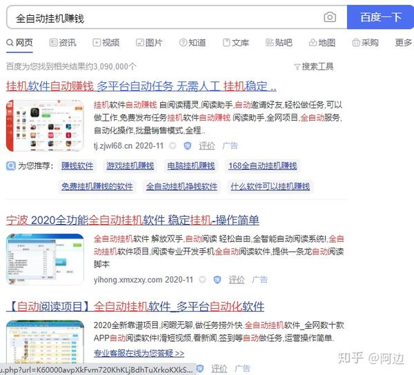Click the shield icon next to tj.zjwl68.cn
This screenshot has height=375, width=414.
187,145
